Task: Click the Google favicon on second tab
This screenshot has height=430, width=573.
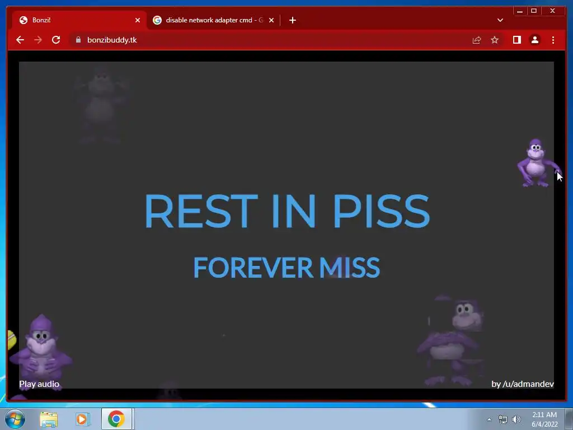Action: tap(157, 20)
